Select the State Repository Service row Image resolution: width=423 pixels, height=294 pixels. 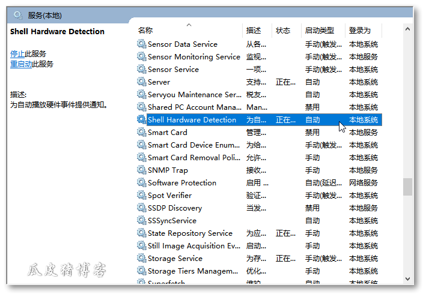(190, 233)
